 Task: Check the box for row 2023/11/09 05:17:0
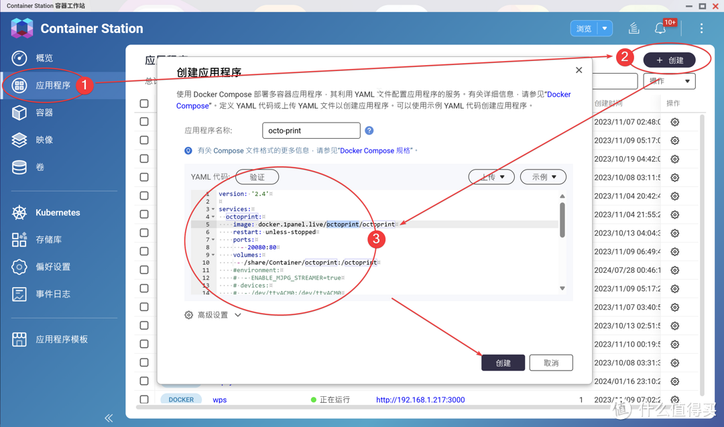144,140
